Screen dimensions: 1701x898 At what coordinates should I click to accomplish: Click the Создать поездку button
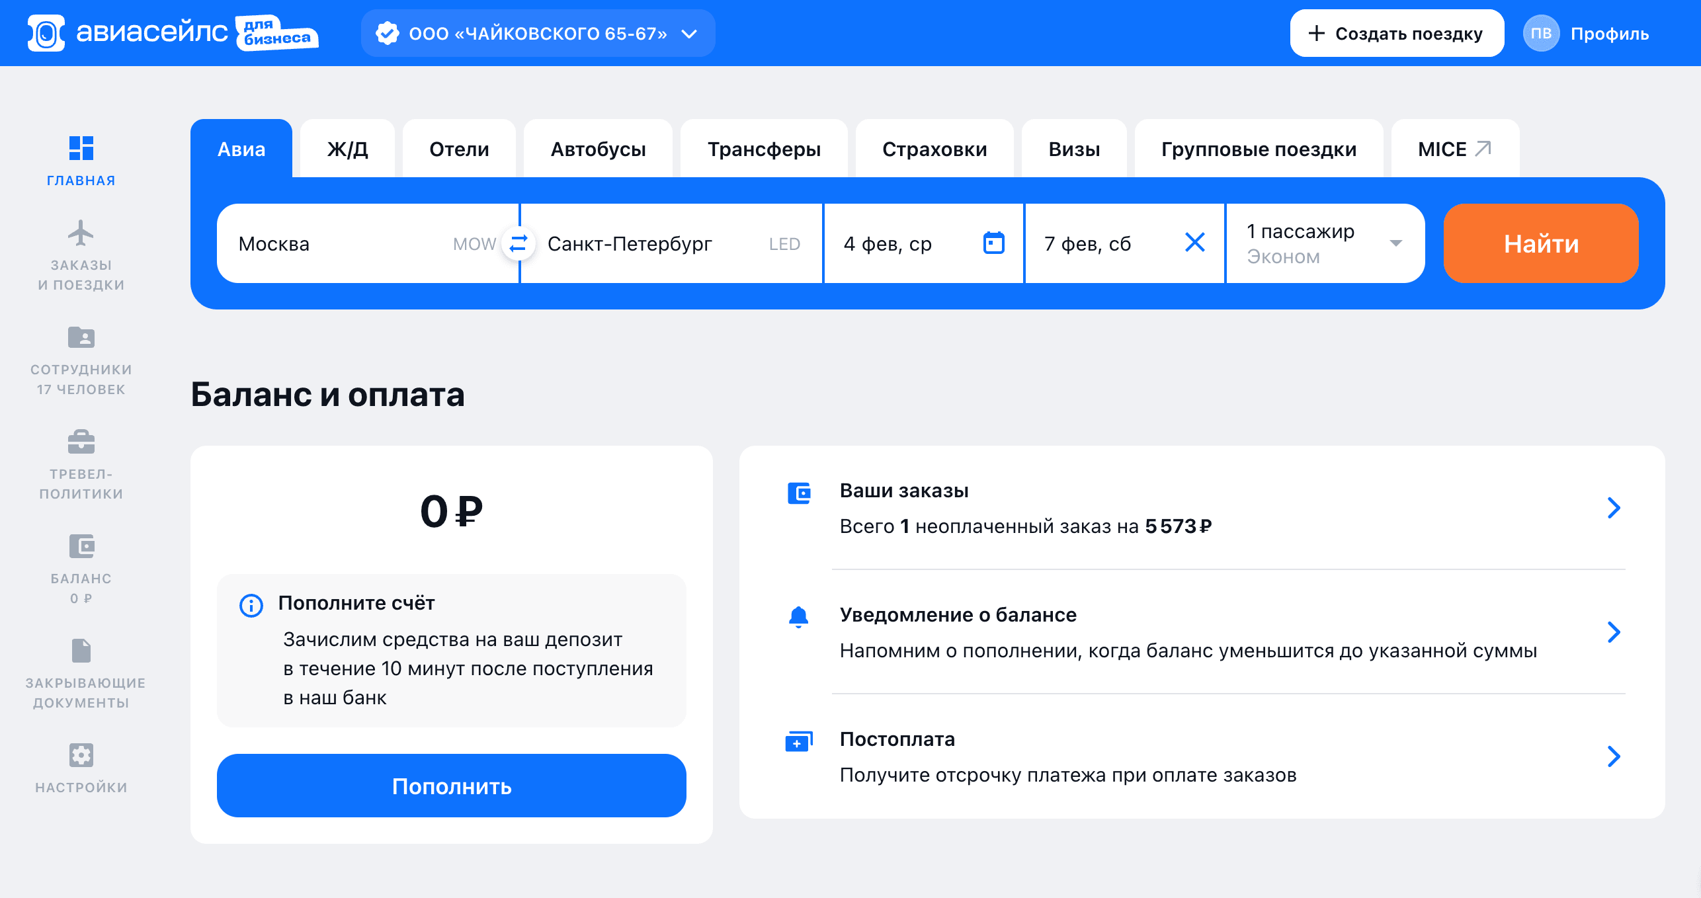[1397, 33]
